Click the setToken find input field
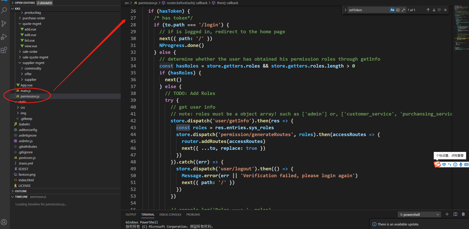469x229 pixels. (x=369, y=10)
